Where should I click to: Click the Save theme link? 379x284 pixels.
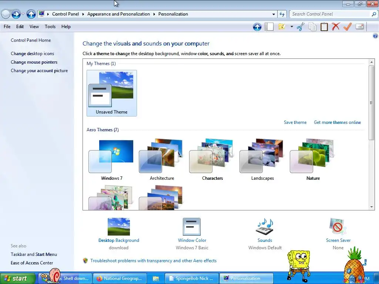click(x=295, y=122)
